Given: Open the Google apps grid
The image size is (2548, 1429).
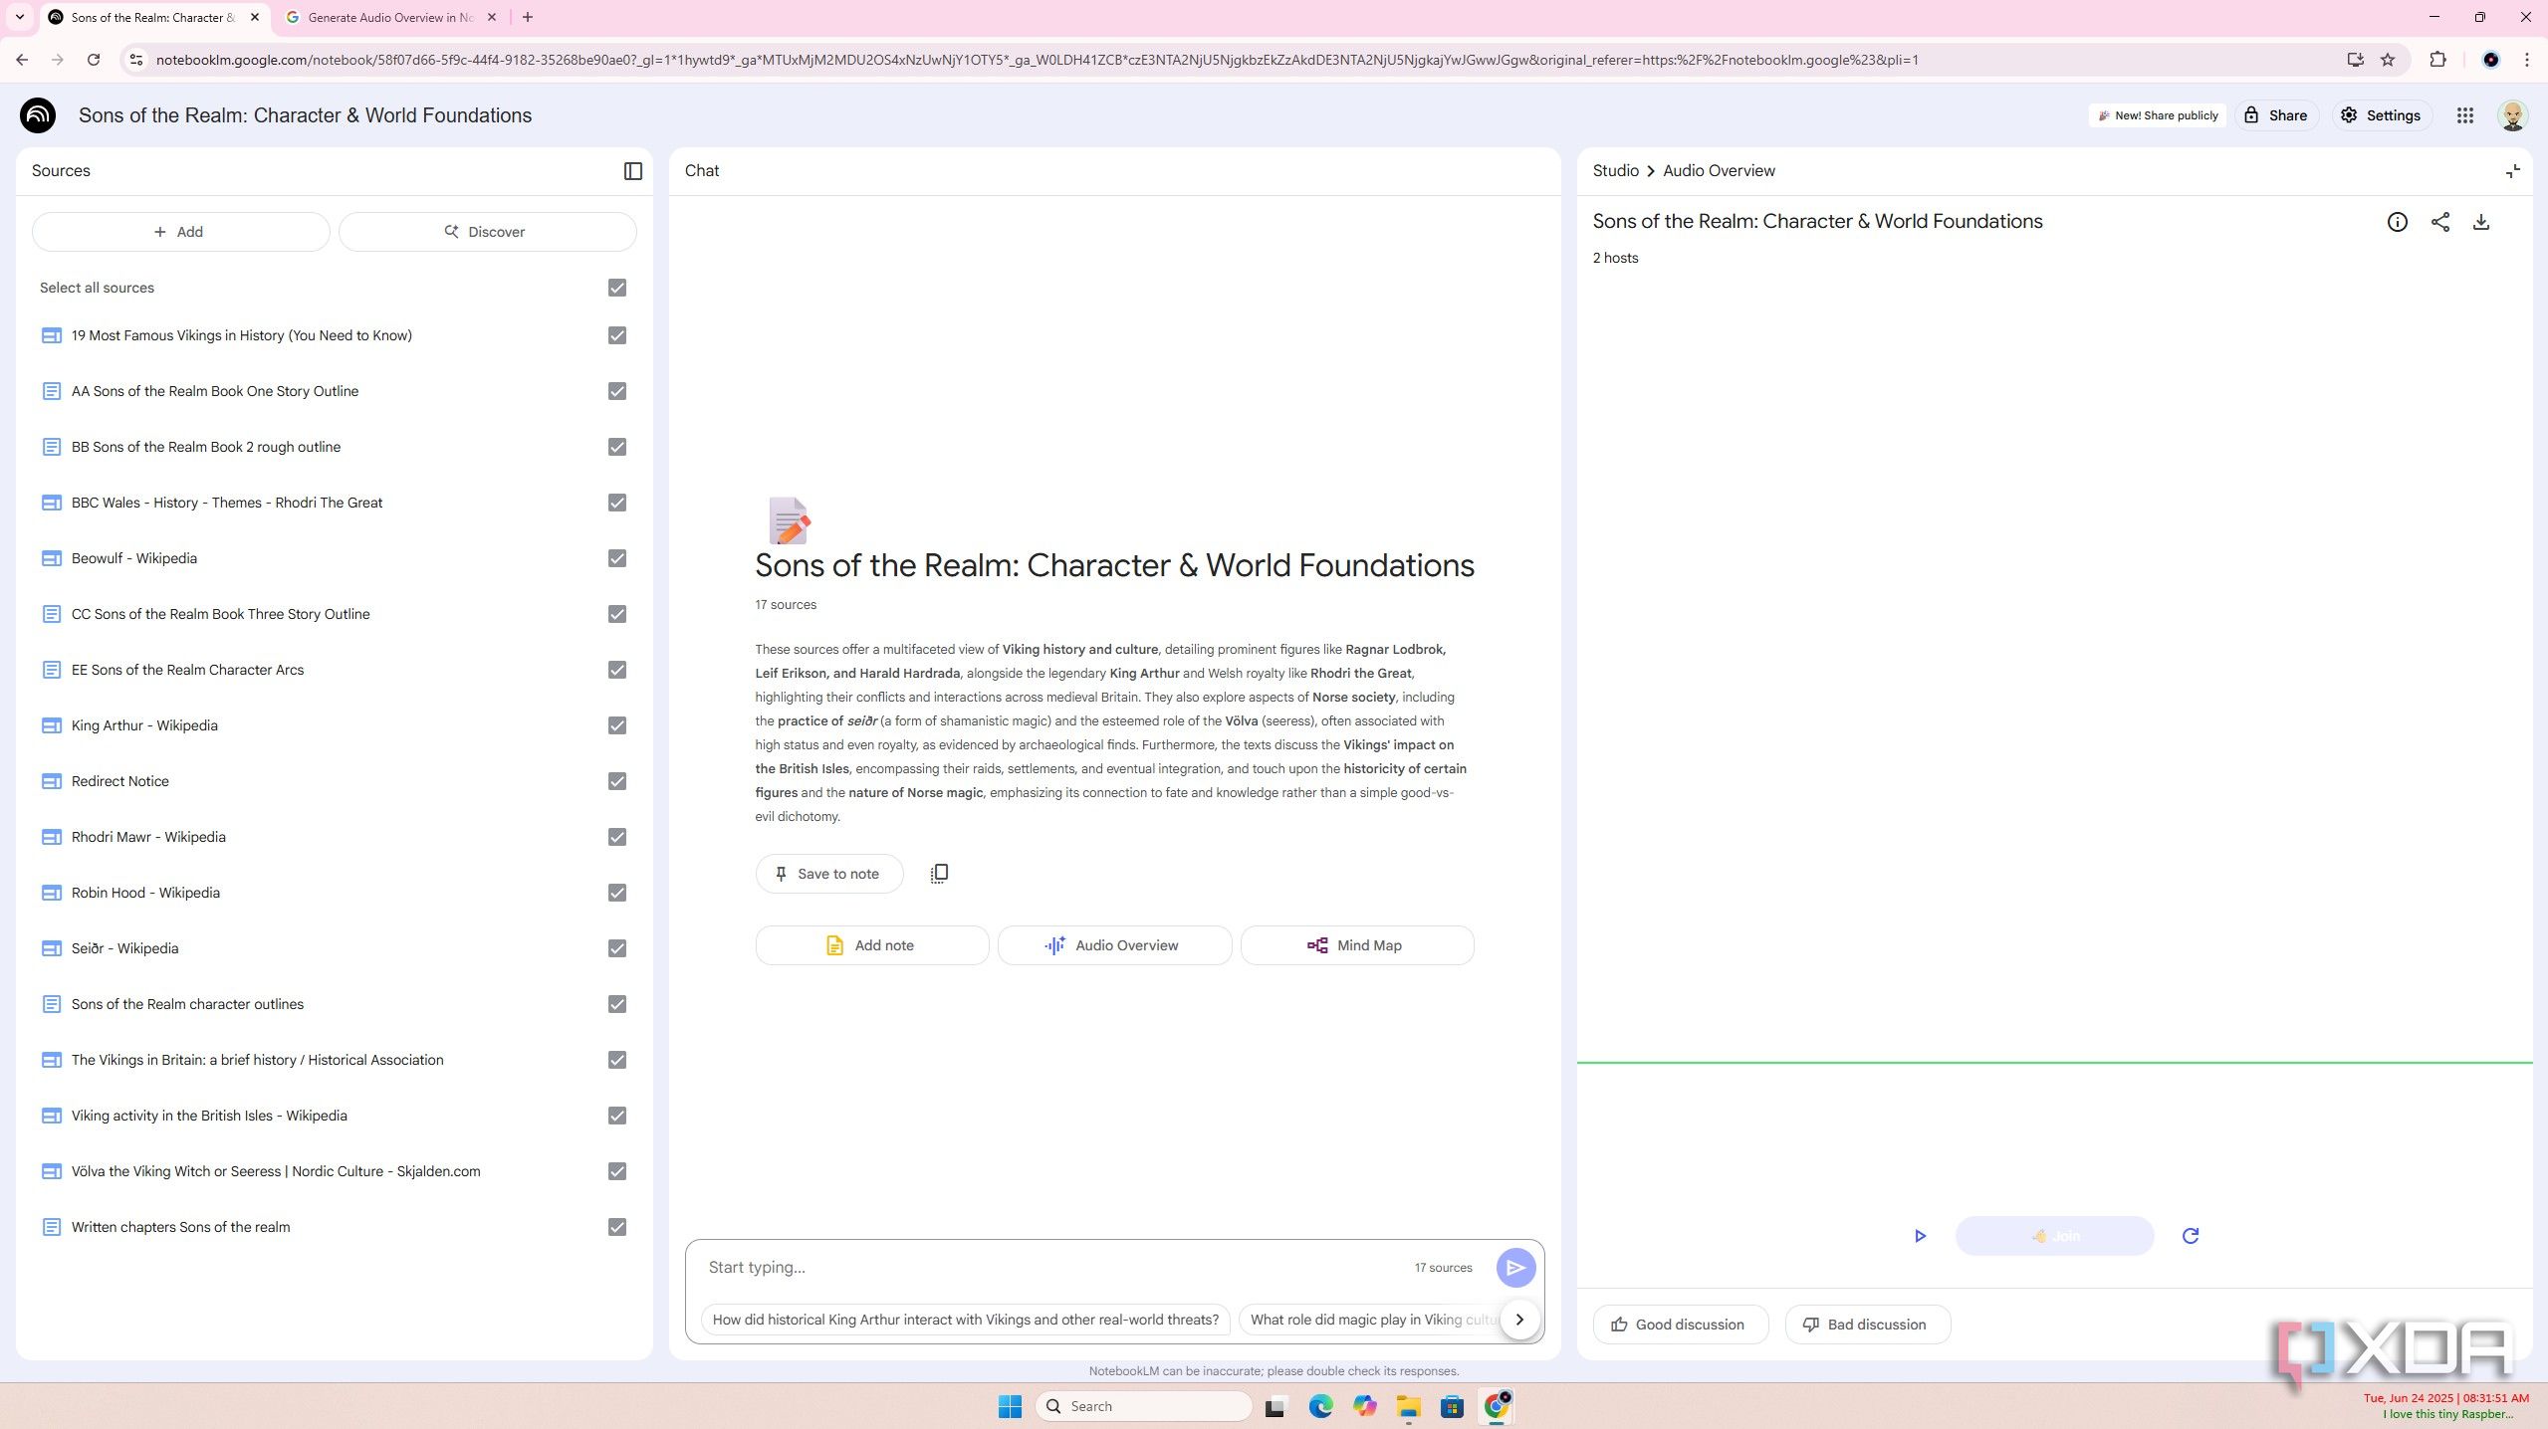Looking at the screenshot, I should pos(2465,115).
